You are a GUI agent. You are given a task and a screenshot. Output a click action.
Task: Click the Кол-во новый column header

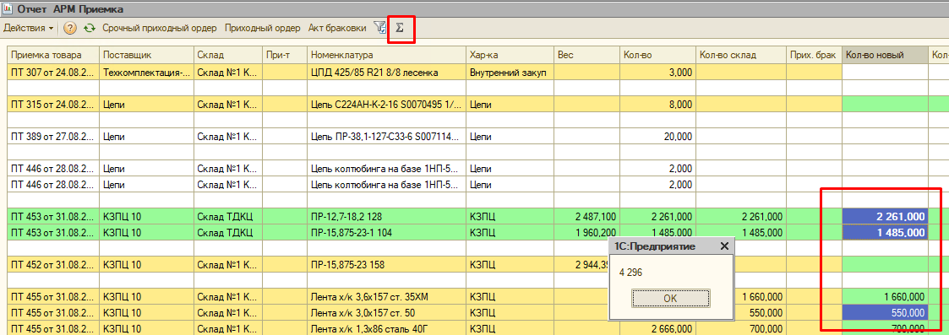tap(885, 55)
